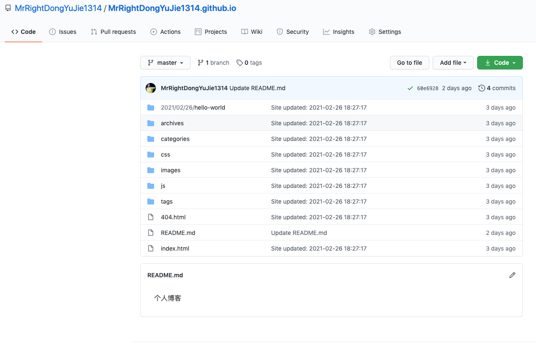Click the branch icon beside 1 branch

pos(201,63)
